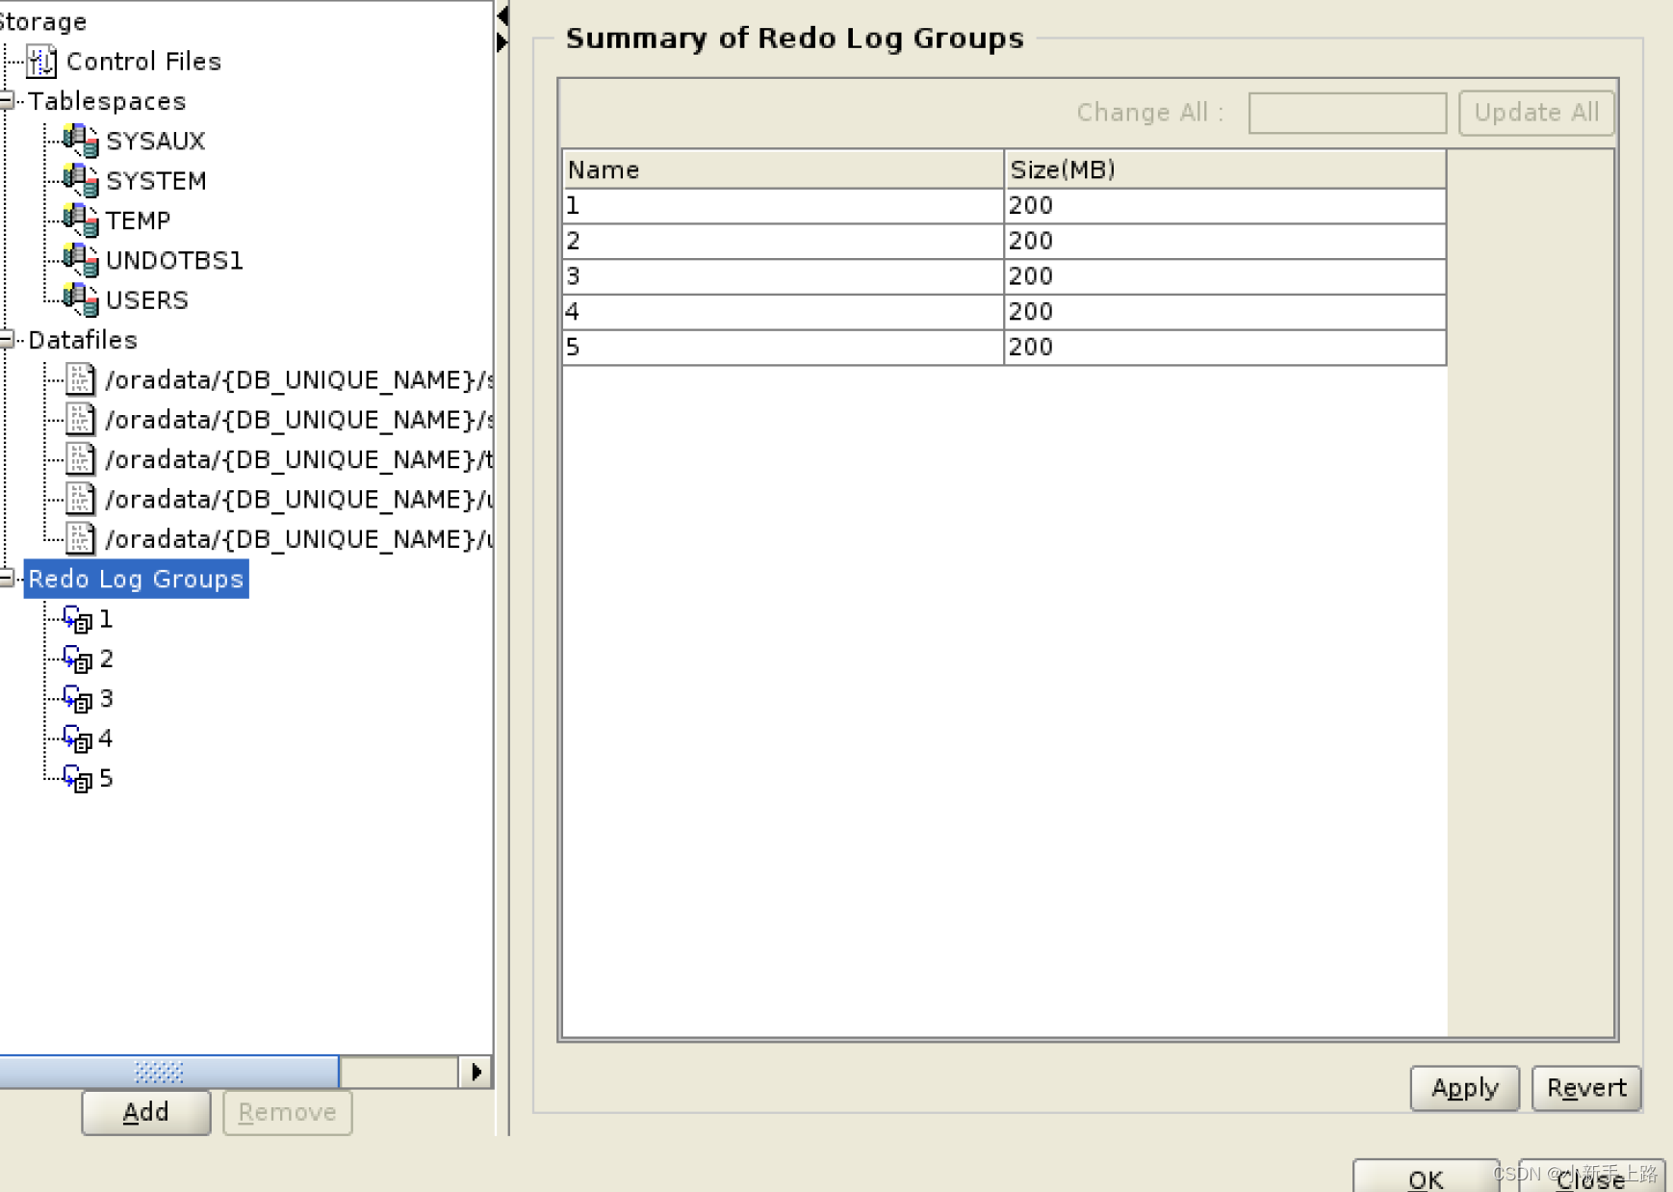
Task: Click tree horizontal scrollbar right arrow
Action: click(x=476, y=1072)
